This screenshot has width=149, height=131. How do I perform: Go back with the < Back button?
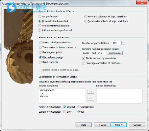[x=102, y=125]
